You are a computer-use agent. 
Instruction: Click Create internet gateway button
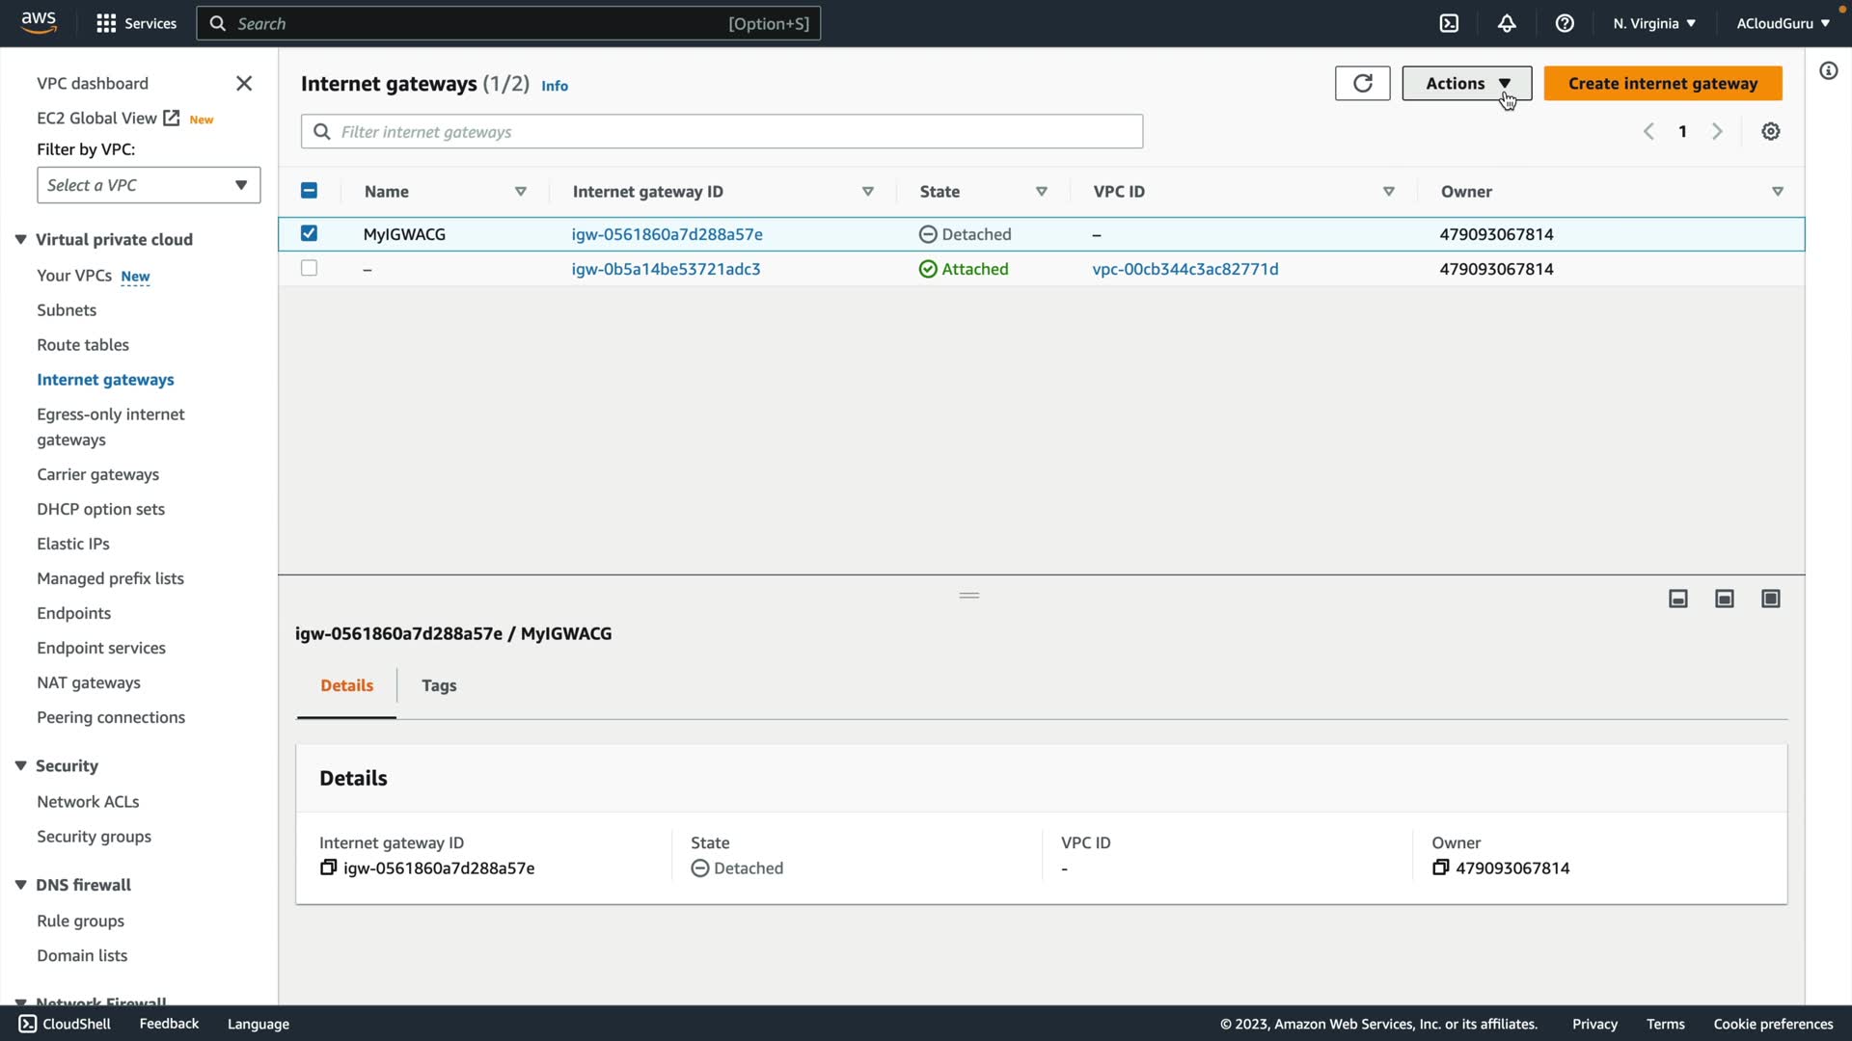coord(1662,84)
